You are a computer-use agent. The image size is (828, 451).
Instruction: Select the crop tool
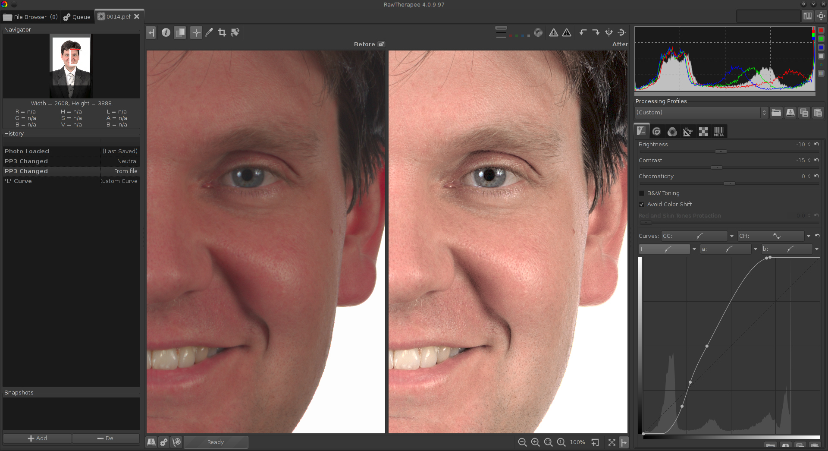pyautogui.click(x=222, y=32)
